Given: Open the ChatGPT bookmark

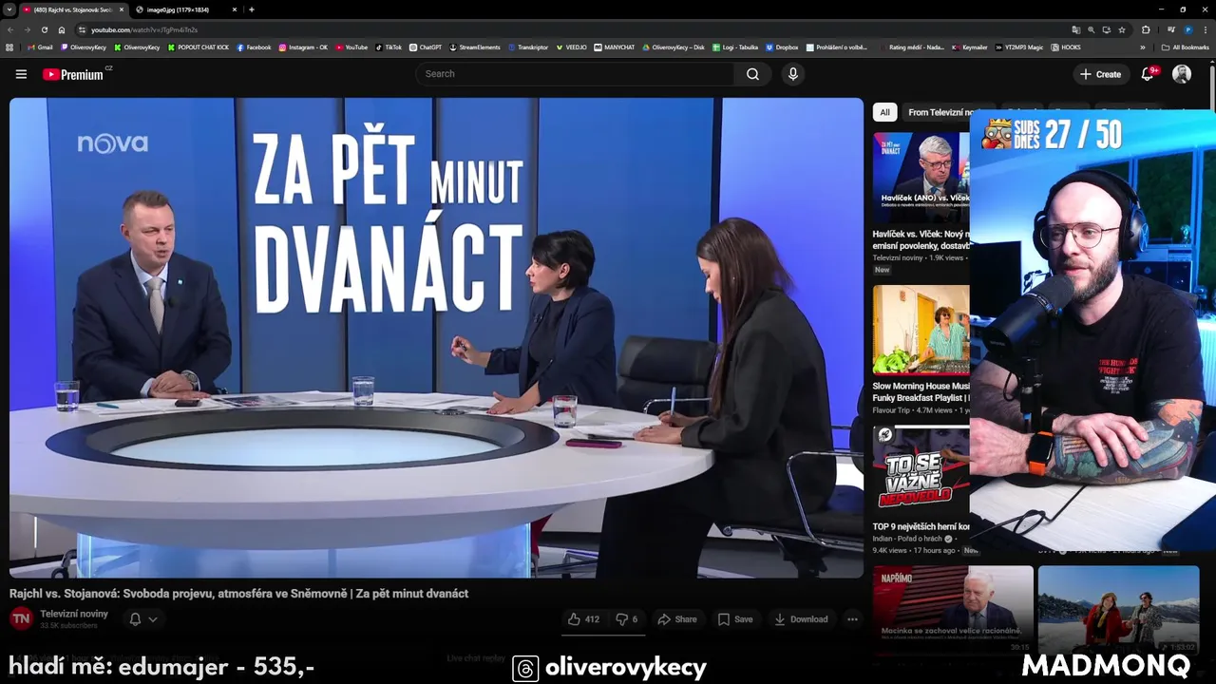Looking at the screenshot, I should click(x=426, y=47).
